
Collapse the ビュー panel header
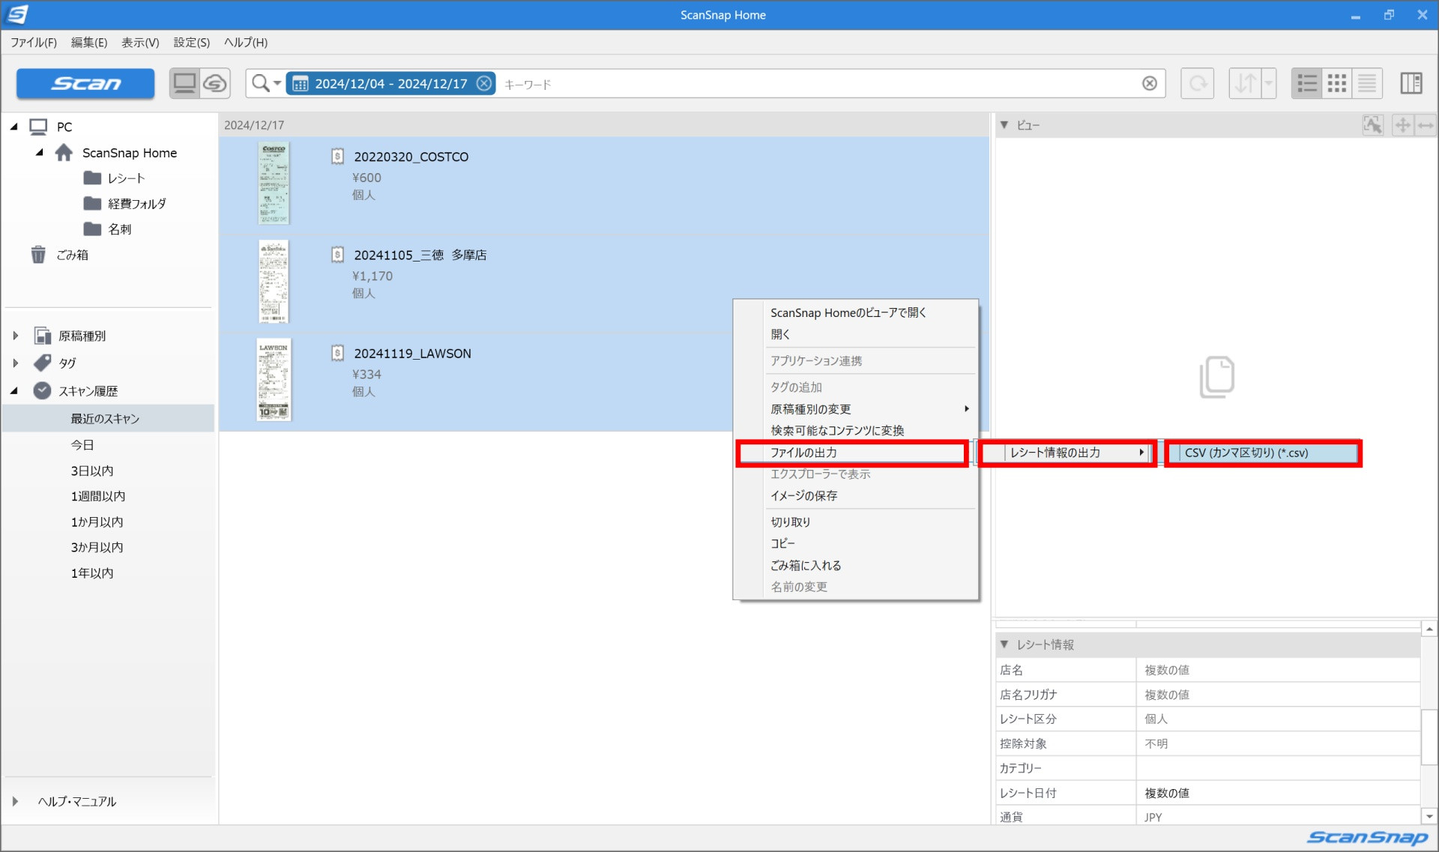coord(1004,125)
